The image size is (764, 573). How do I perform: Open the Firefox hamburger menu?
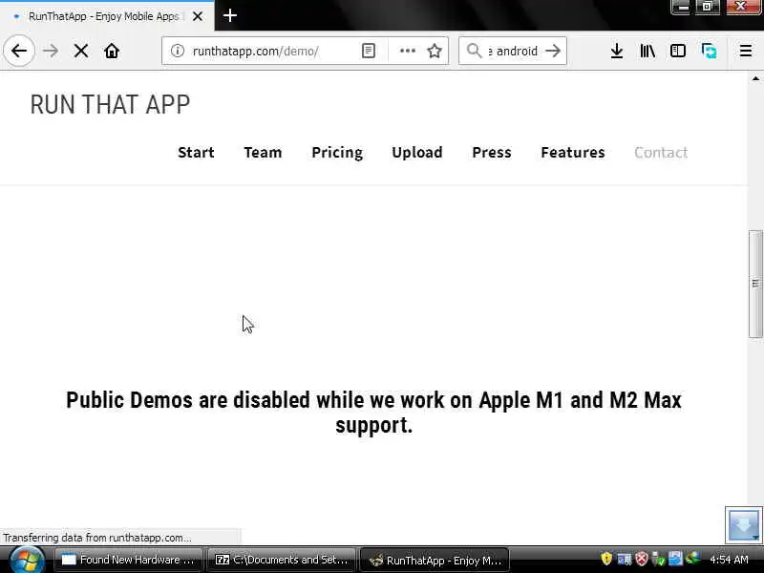click(x=746, y=51)
